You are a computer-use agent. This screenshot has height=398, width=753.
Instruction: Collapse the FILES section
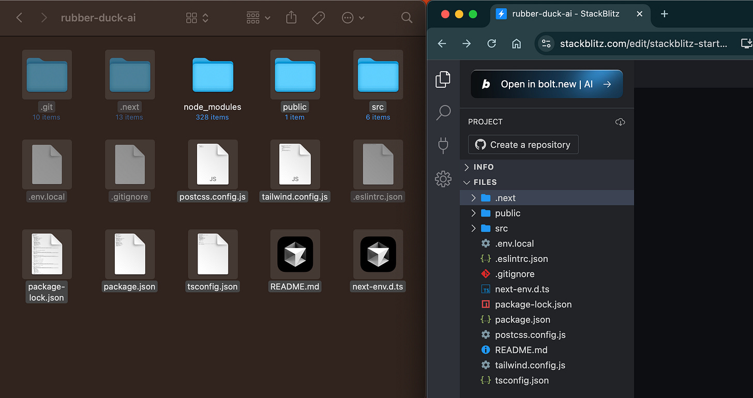[547, 182]
